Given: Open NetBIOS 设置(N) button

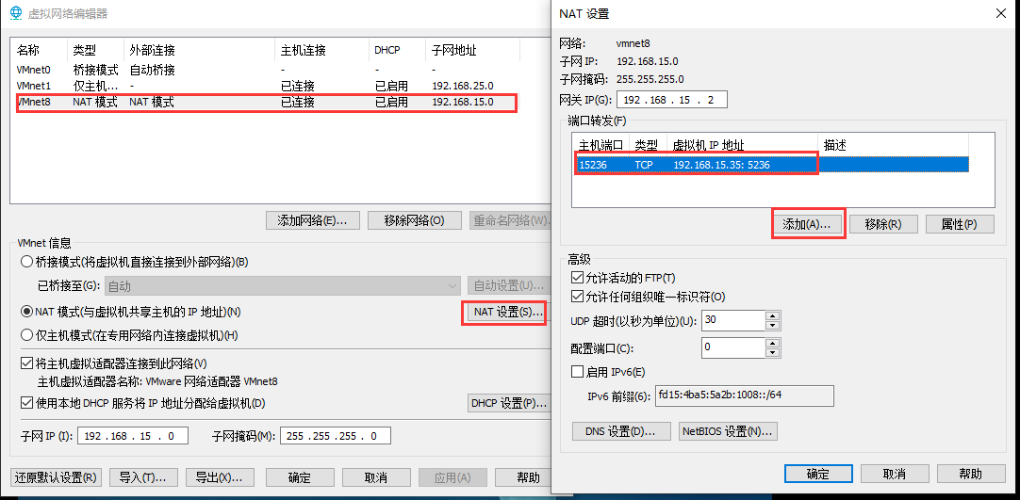Looking at the screenshot, I should pos(728,431).
